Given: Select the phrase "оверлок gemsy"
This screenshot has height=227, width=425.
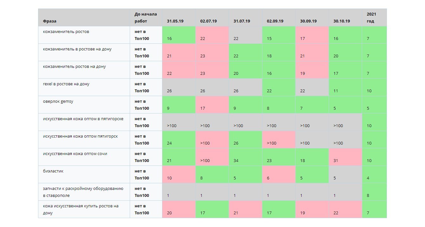Looking at the screenshot, I should coord(58,101).
